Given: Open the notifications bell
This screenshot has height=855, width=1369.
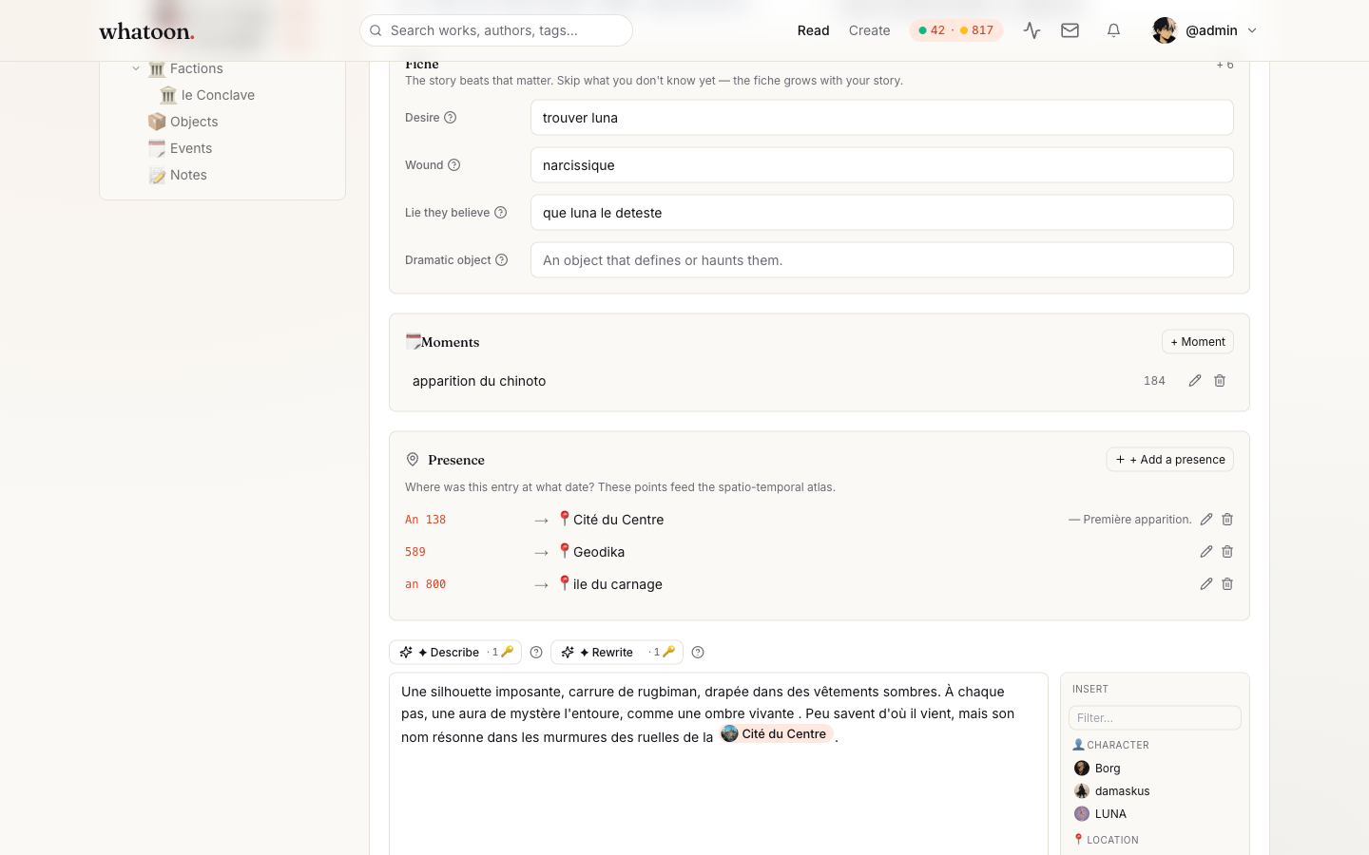Looking at the screenshot, I should click(1113, 30).
